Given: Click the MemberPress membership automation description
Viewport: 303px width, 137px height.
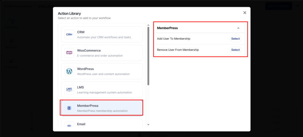Looking at the screenshot, I should (102, 111).
